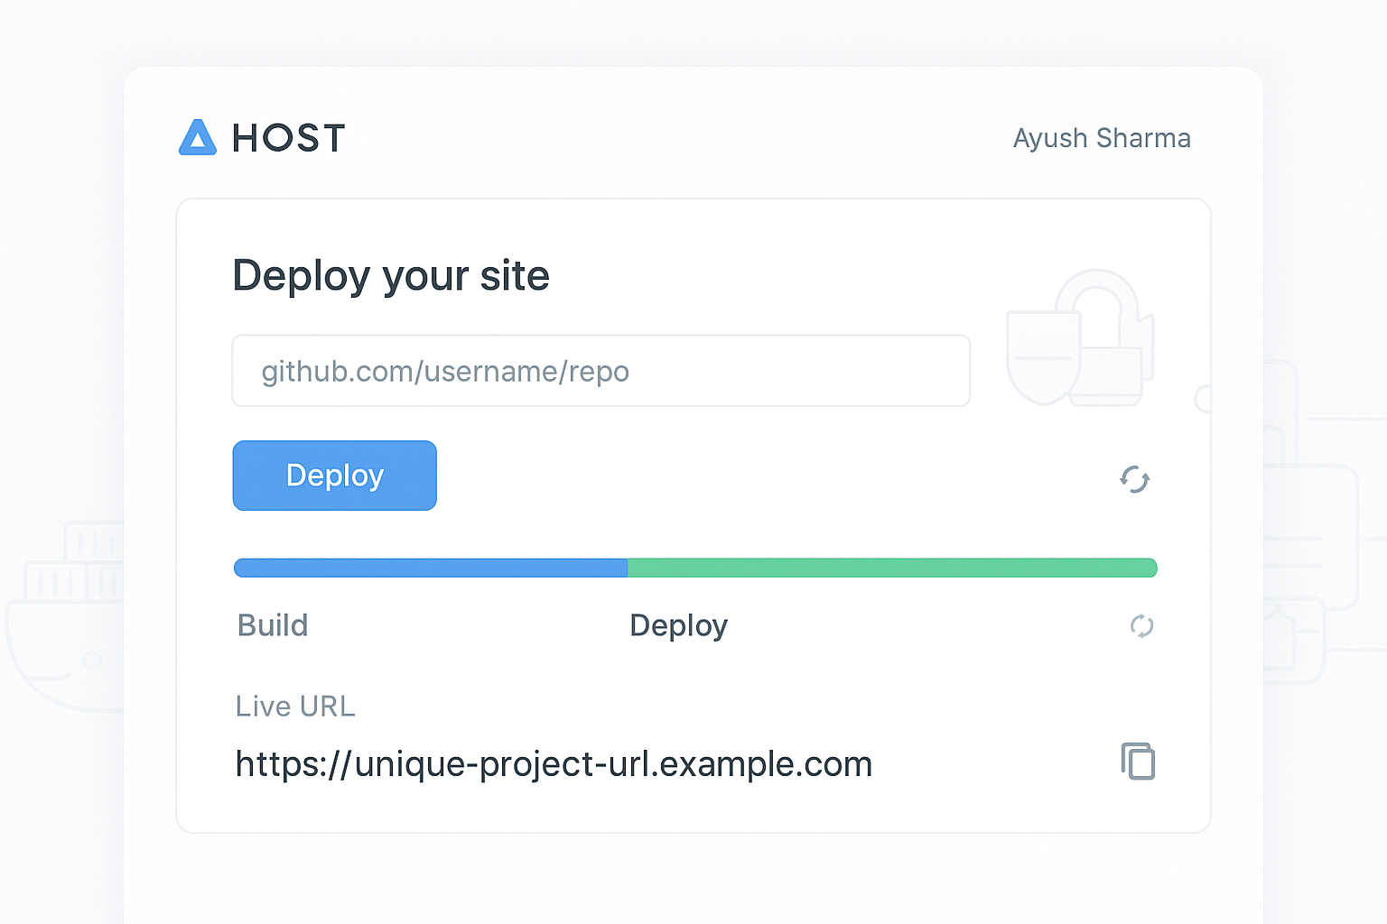Screen dimensions: 1387x924
Task: Click the green Deploy segment of progress bar
Action: coord(892,568)
